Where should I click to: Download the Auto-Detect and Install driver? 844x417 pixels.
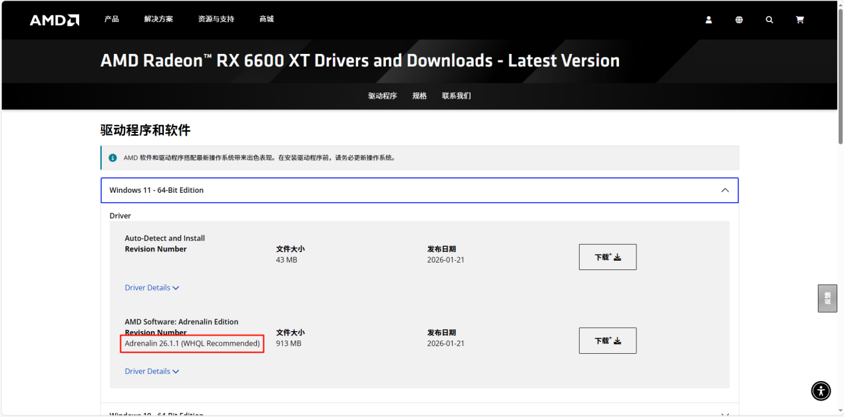pyautogui.click(x=607, y=257)
